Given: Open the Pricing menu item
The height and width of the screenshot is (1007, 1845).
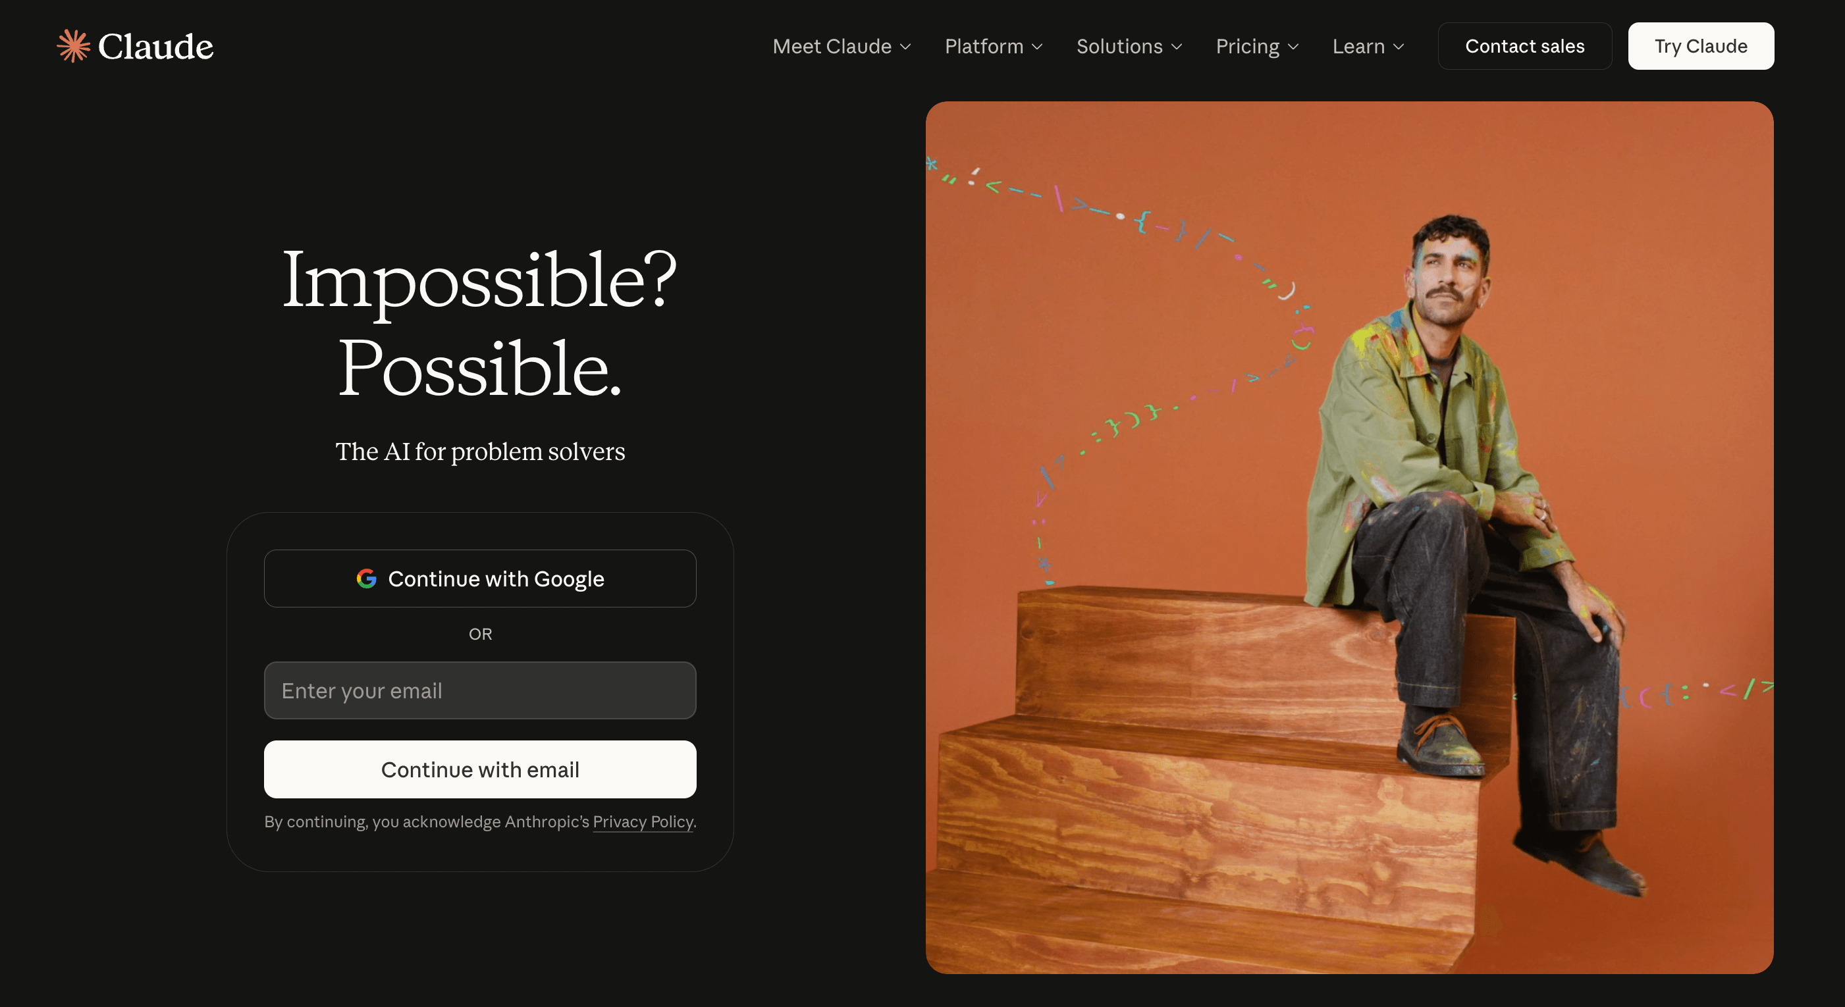Looking at the screenshot, I should pyautogui.click(x=1257, y=47).
